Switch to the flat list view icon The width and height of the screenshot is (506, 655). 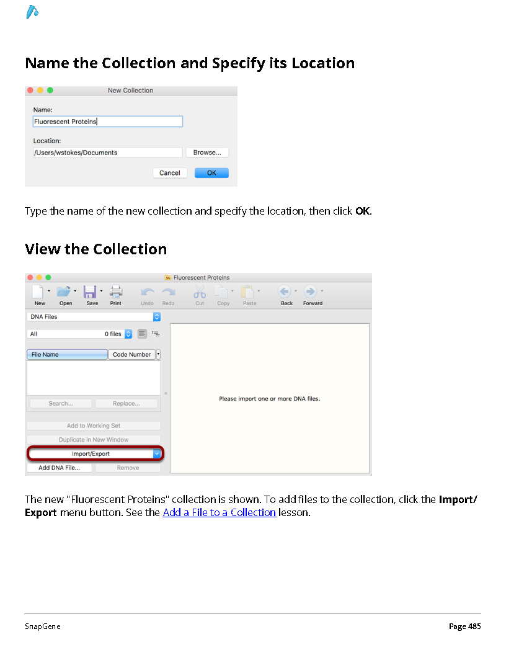tap(143, 334)
